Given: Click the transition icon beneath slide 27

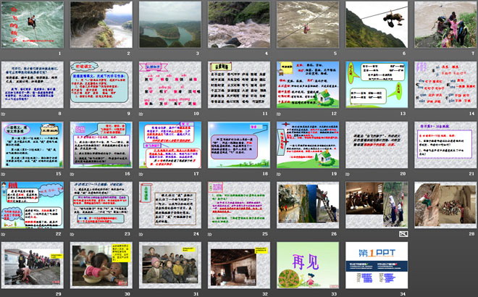Looking at the screenshot, I should click(x=403, y=234).
